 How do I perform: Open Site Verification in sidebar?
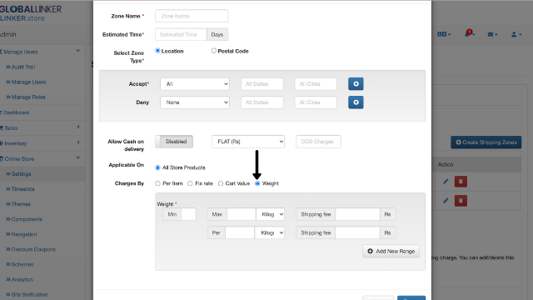[x=27, y=294]
